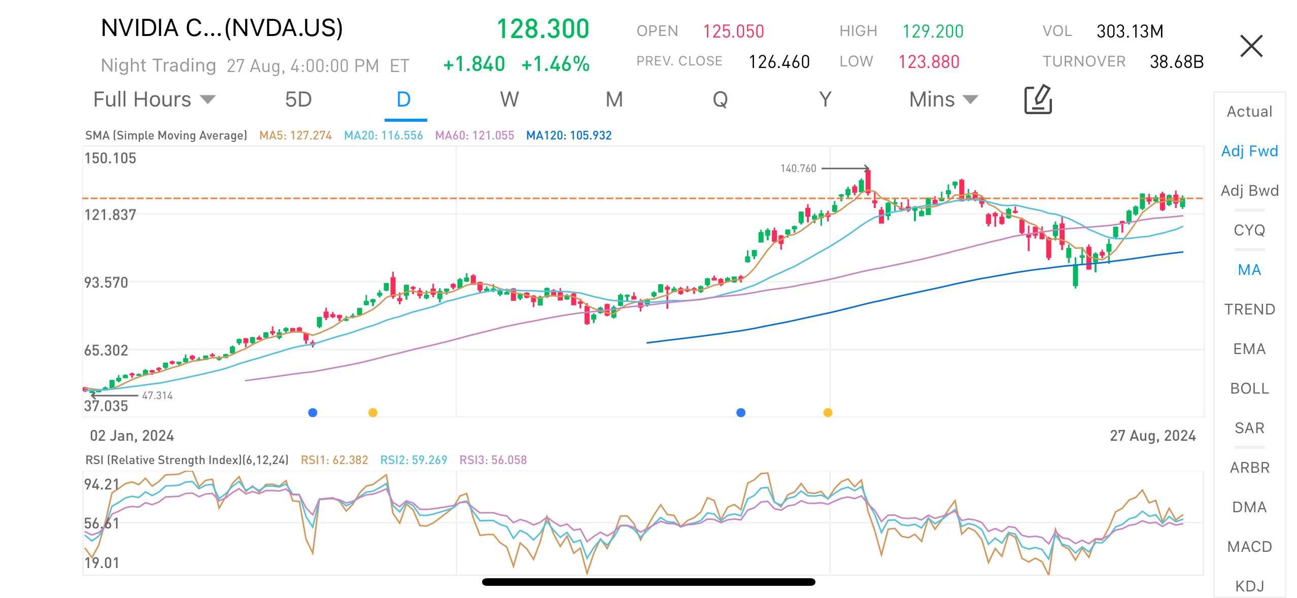Open the chart drawing edit tool
The height and width of the screenshot is (598, 1297).
coord(1038,99)
